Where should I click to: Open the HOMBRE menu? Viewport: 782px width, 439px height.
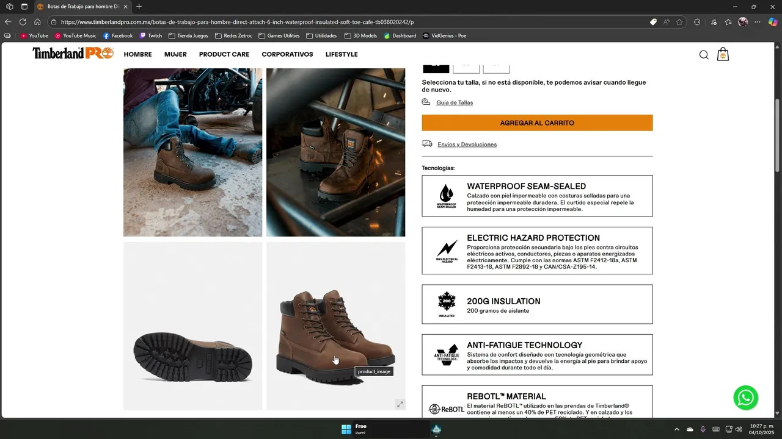[137, 55]
